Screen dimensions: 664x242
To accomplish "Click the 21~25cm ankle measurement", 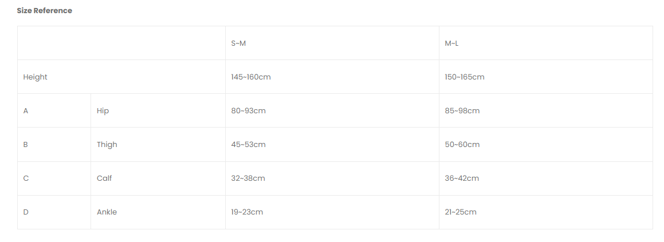I will 461,212.
